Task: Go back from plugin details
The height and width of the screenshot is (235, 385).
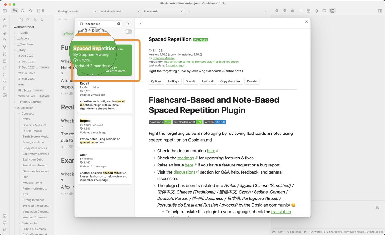Action: [x=141, y=23]
